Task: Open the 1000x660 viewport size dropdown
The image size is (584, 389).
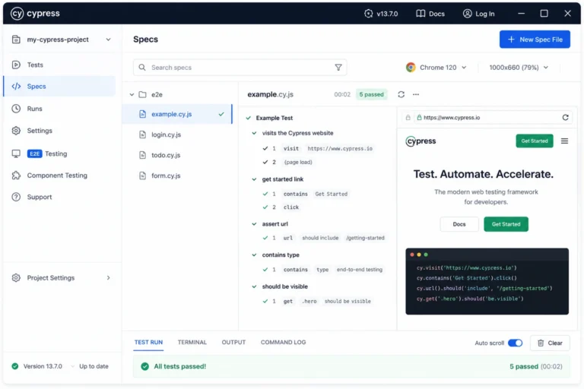Action: [x=519, y=68]
